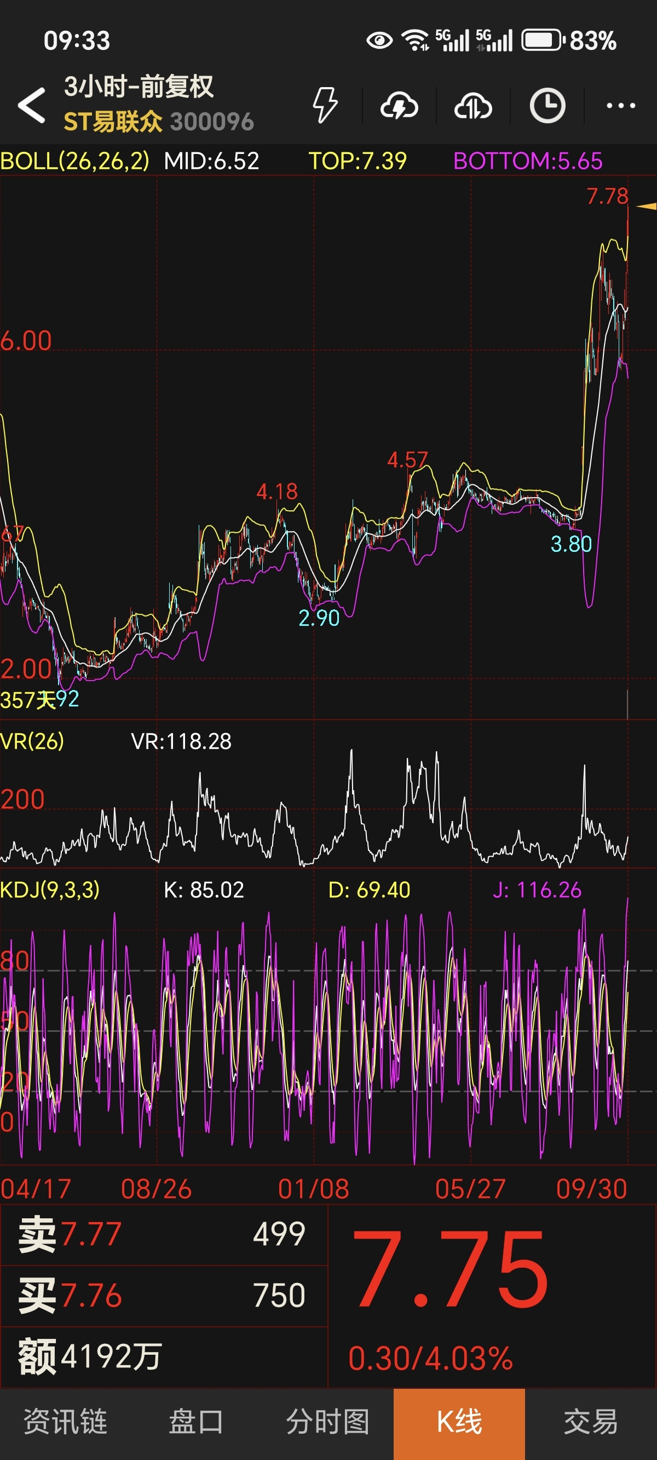Screen dimensions: 657x1460
Task: Open the clock period icon
Action: coord(547,105)
